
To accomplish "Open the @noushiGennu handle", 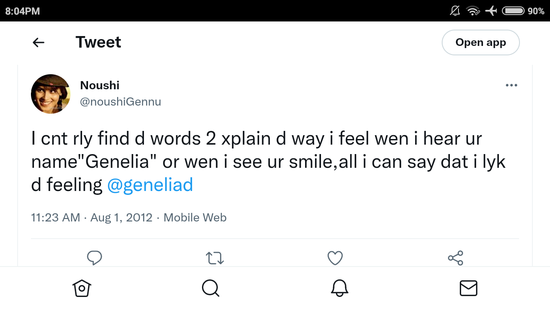I will [120, 102].
